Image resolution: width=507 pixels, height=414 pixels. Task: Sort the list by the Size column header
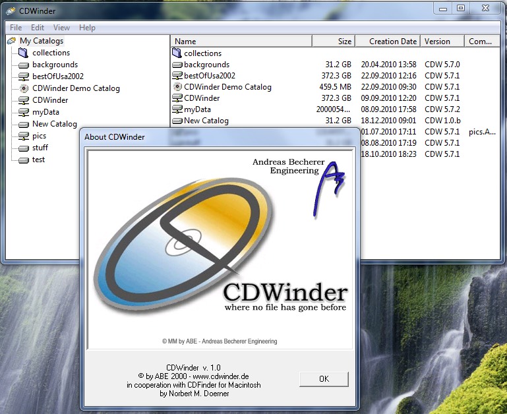tap(334, 41)
